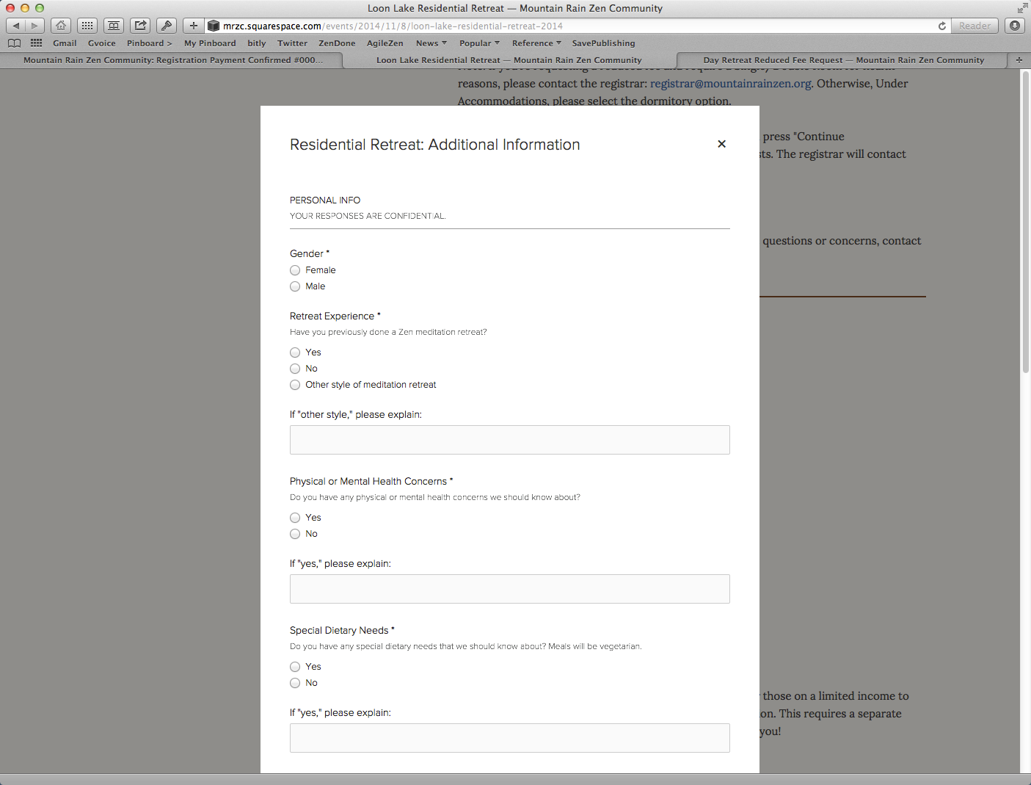Select Other style of meditation retreat
Screen dimensions: 1031x785
[x=295, y=385]
